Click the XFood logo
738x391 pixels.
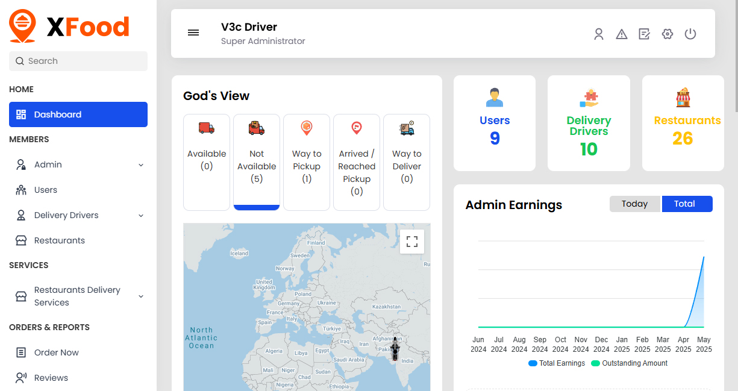pos(70,27)
